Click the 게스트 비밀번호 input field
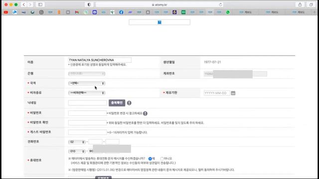 tap(88, 132)
